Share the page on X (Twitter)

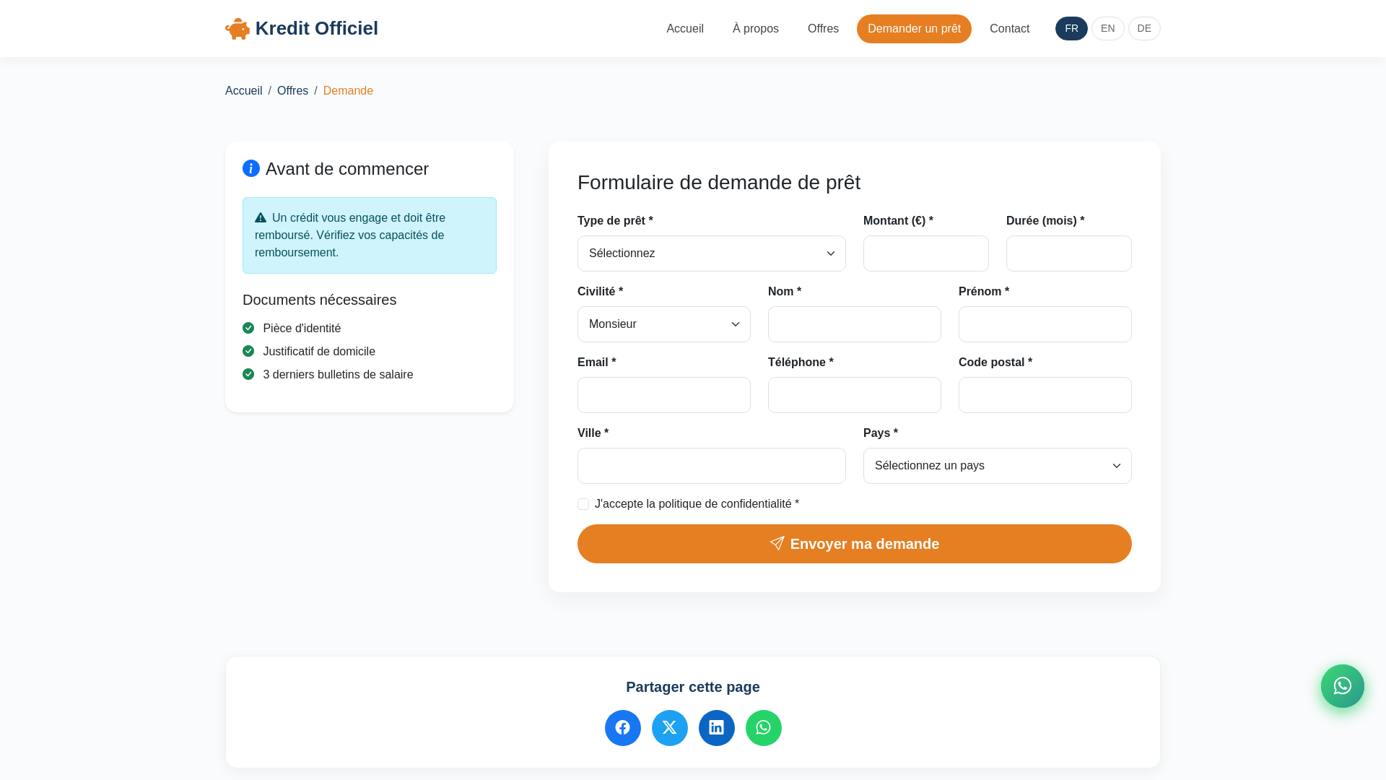(x=670, y=728)
